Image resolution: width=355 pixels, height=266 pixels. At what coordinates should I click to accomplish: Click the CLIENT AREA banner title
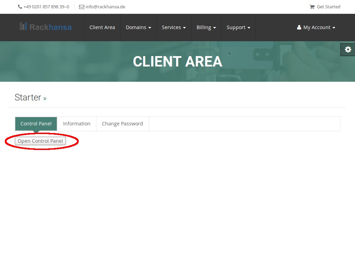pyautogui.click(x=177, y=62)
